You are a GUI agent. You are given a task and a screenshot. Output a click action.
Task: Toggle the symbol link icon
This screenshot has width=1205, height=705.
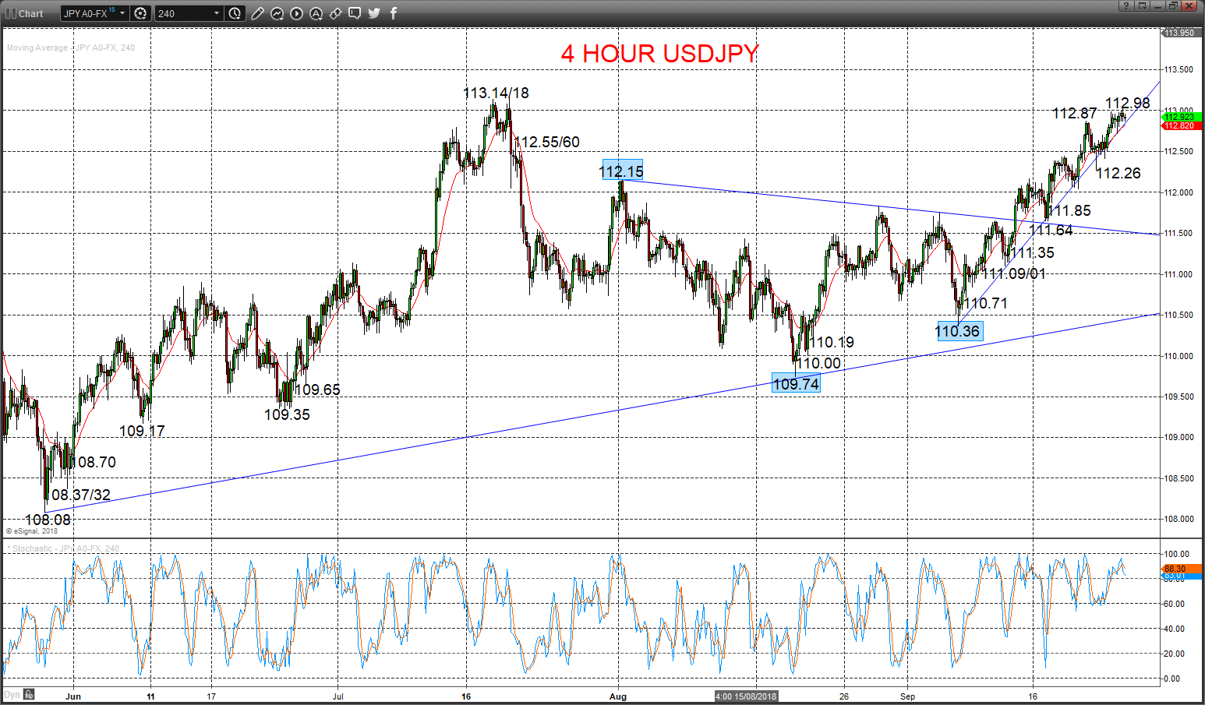click(336, 13)
